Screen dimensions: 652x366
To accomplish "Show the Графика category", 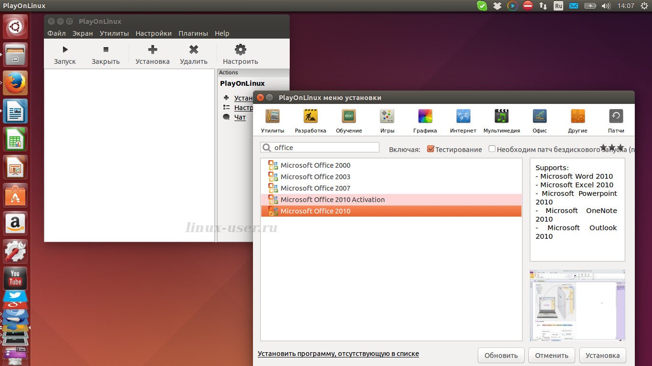I will click(425, 121).
